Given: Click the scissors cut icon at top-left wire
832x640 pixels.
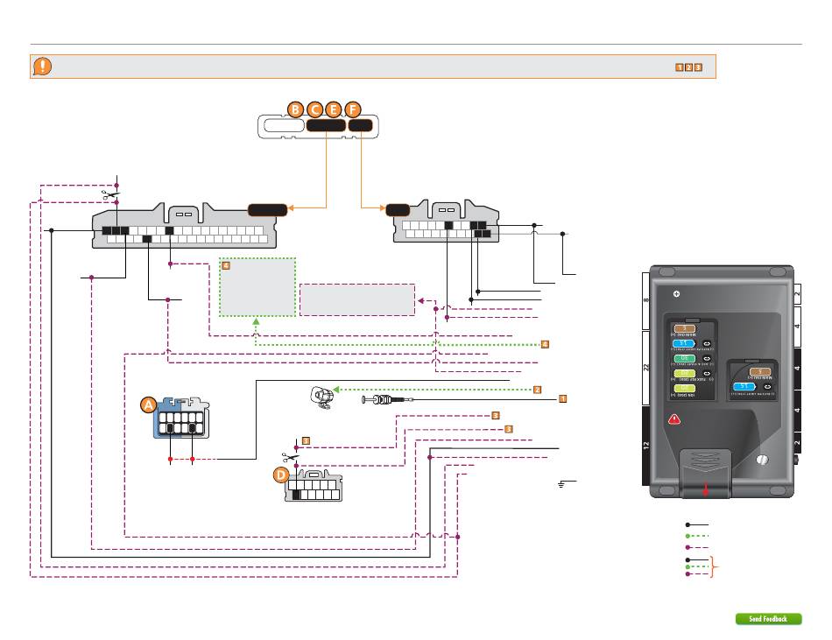Looking at the screenshot, I should pos(111,195).
